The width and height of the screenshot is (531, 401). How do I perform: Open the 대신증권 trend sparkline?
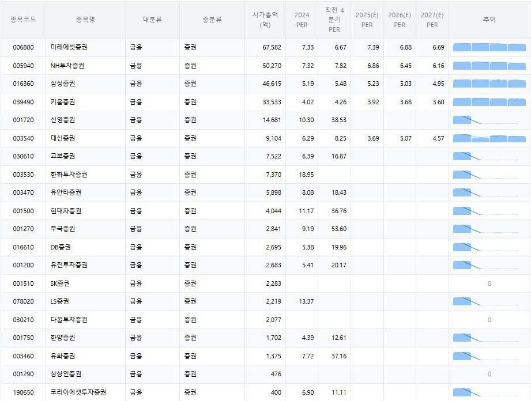[489, 138]
